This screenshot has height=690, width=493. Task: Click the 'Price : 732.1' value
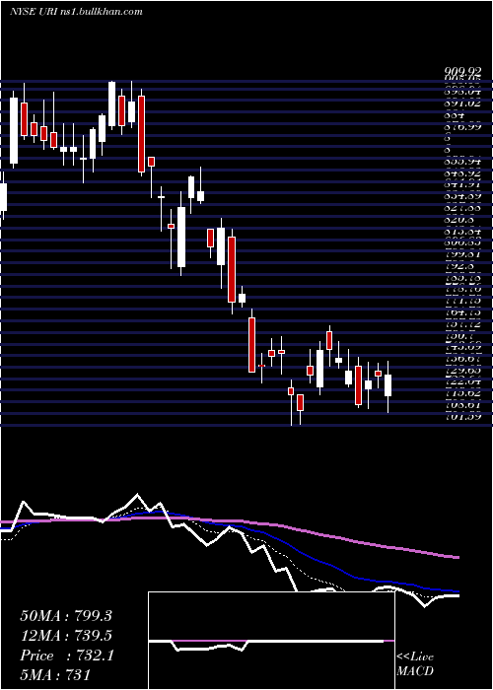click(x=67, y=655)
